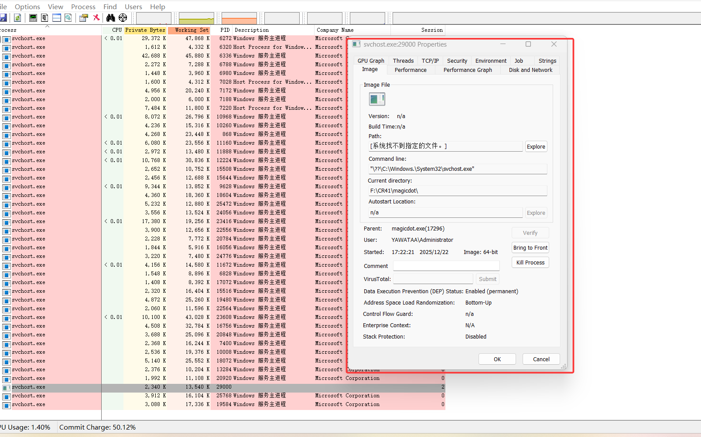Click the Description column header
The height and width of the screenshot is (437, 701).
[x=273, y=30]
